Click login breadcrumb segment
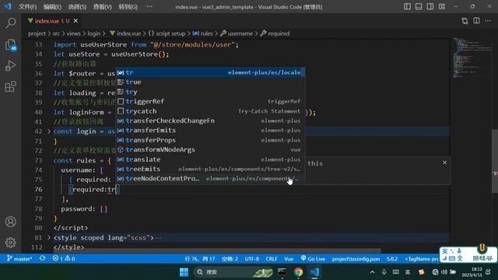The image size is (498, 280). pos(93,33)
